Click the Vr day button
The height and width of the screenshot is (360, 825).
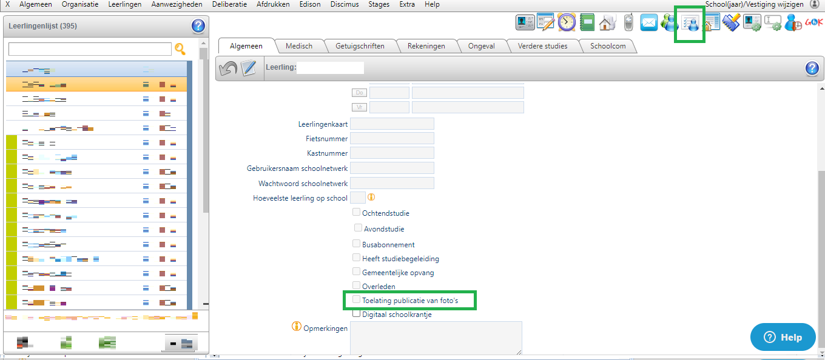359,107
